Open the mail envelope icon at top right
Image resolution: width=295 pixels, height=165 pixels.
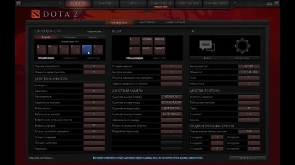click(269, 4)
